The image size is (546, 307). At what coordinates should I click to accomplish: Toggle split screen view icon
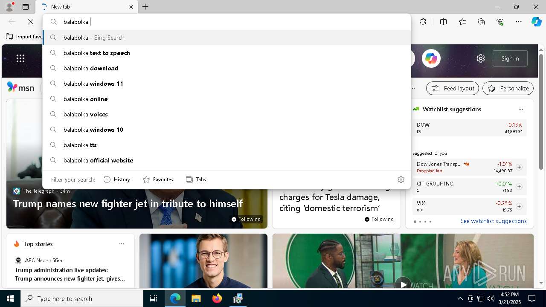[443, 22]
